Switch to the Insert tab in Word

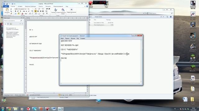click(x=20, y=6)
